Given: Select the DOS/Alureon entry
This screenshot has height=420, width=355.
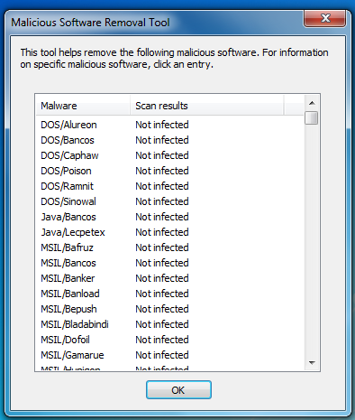Looking at the screenshot, I should click(68, 125).
